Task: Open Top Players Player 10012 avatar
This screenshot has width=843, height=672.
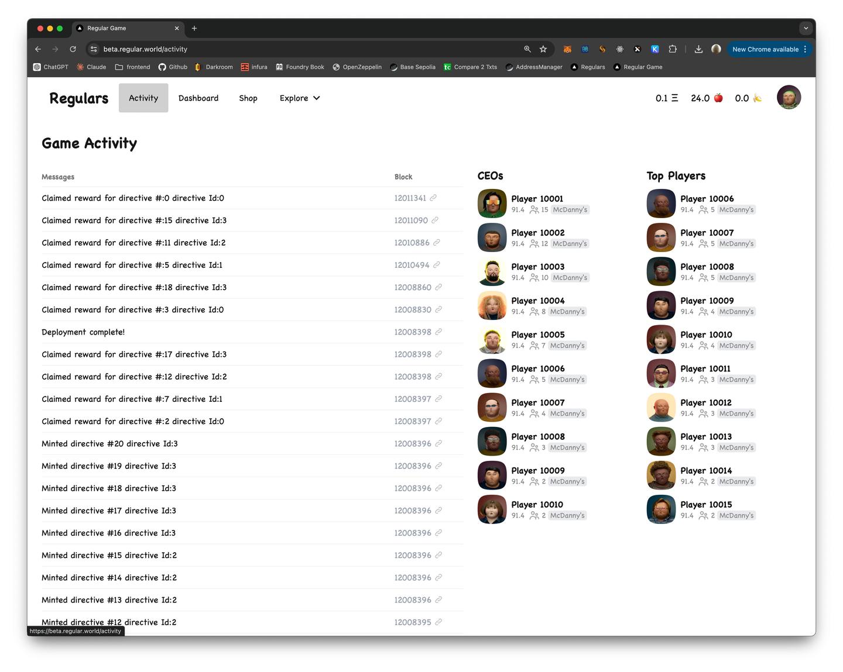Action: point(661,407)
